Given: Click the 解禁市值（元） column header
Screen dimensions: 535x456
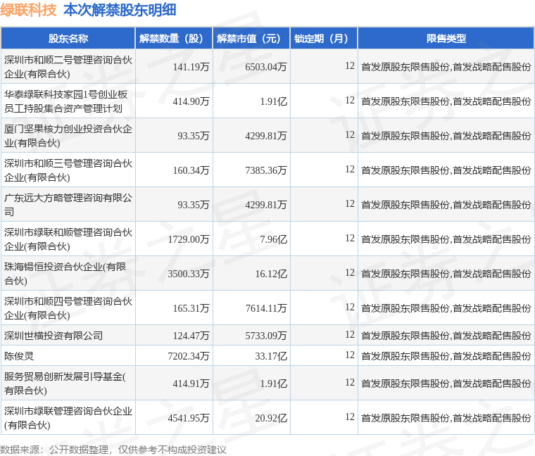Looking at the screenshot, I should click(251, 39).
